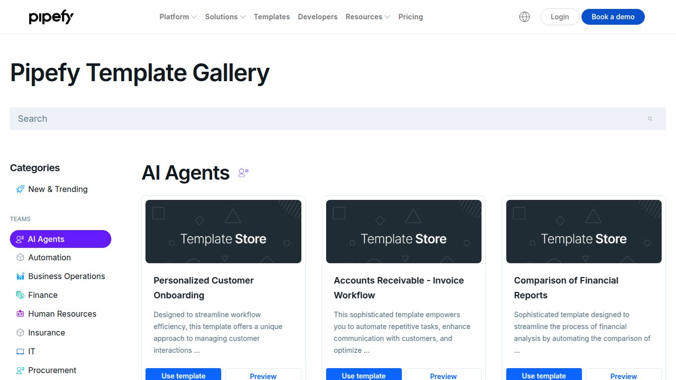Click the Login button

click(559, 16)
